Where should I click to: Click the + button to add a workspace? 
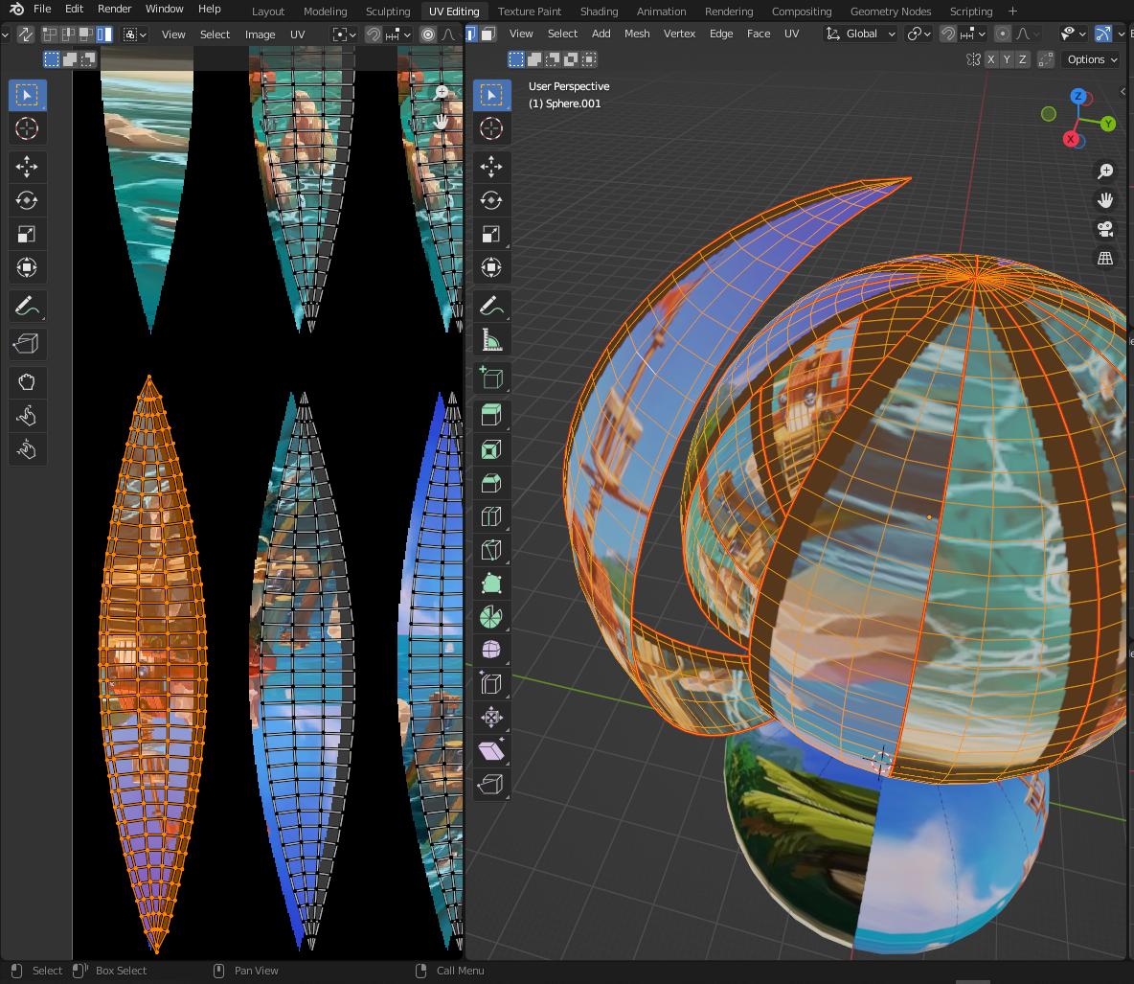[x=1012, y=11]
